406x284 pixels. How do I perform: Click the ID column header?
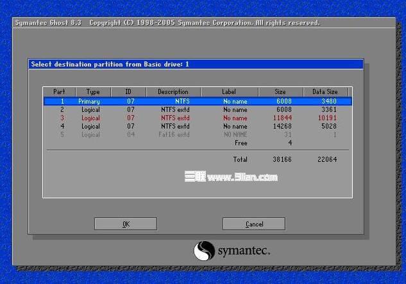(128, 91)
